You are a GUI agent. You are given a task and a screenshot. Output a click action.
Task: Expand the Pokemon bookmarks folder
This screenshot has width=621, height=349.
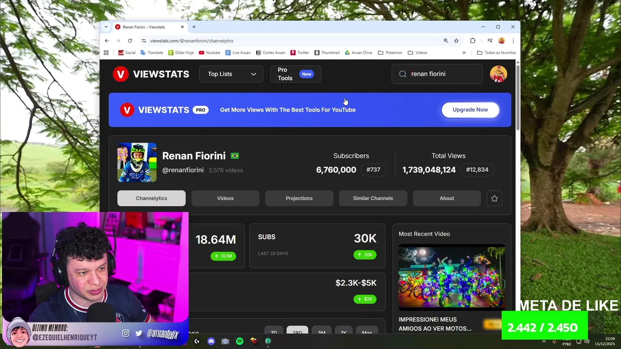[390, 52]
